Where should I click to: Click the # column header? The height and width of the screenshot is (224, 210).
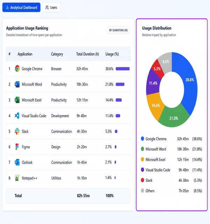9,54
